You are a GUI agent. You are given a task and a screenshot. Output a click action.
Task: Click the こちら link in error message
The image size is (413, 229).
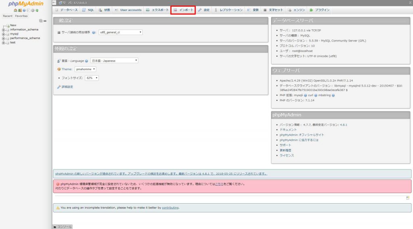coord(219,184)
